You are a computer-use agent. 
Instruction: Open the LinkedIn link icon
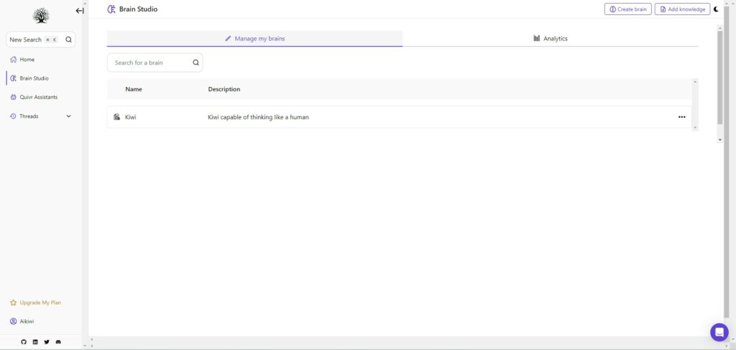coord(35,341)
